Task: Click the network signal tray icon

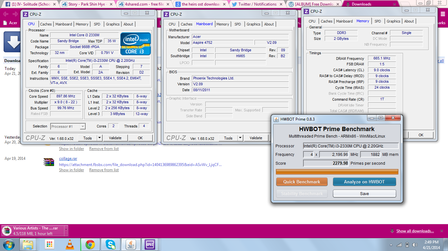Action: pyautogui.click(x=399, y=245)
